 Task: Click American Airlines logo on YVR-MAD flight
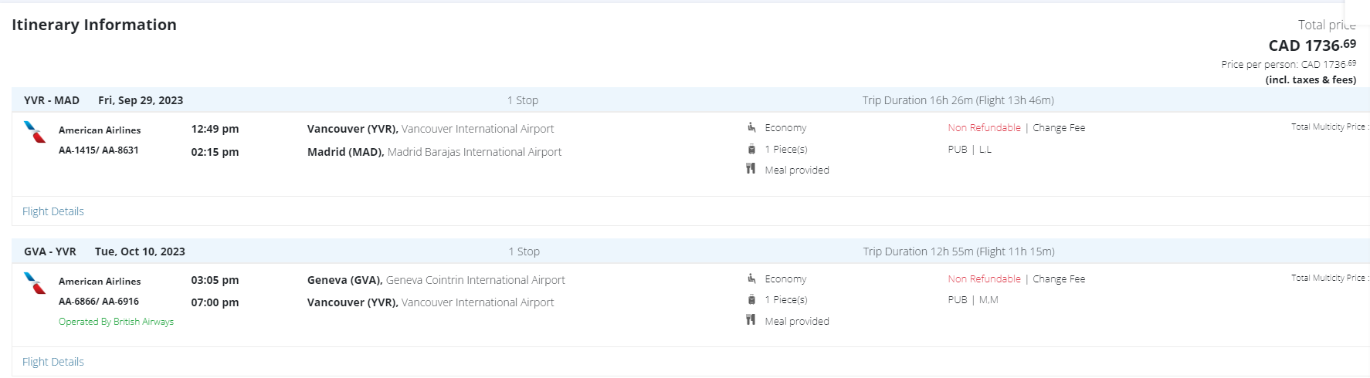[35, 132]
